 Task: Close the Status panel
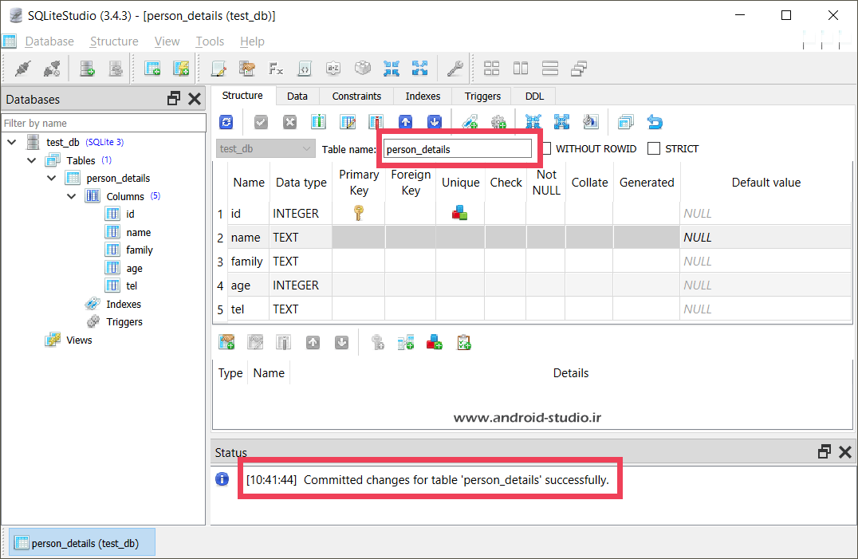tap(845, 452)
